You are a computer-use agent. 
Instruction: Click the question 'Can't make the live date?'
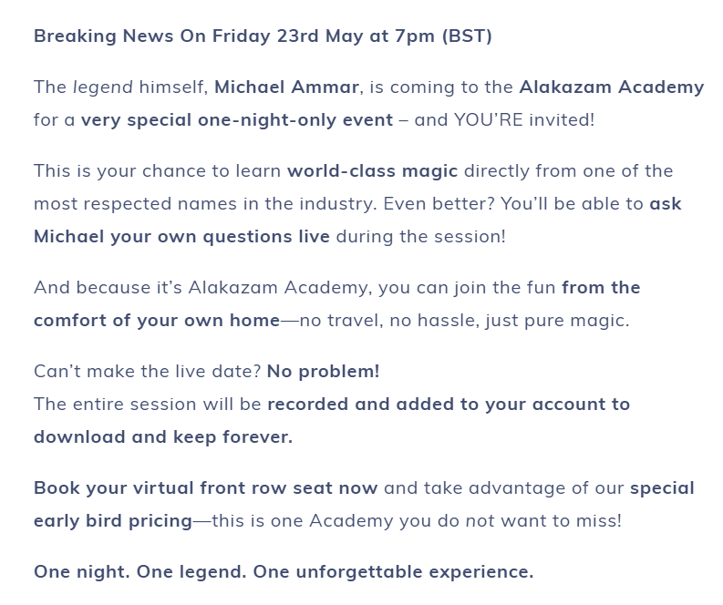tap(148, 372)
